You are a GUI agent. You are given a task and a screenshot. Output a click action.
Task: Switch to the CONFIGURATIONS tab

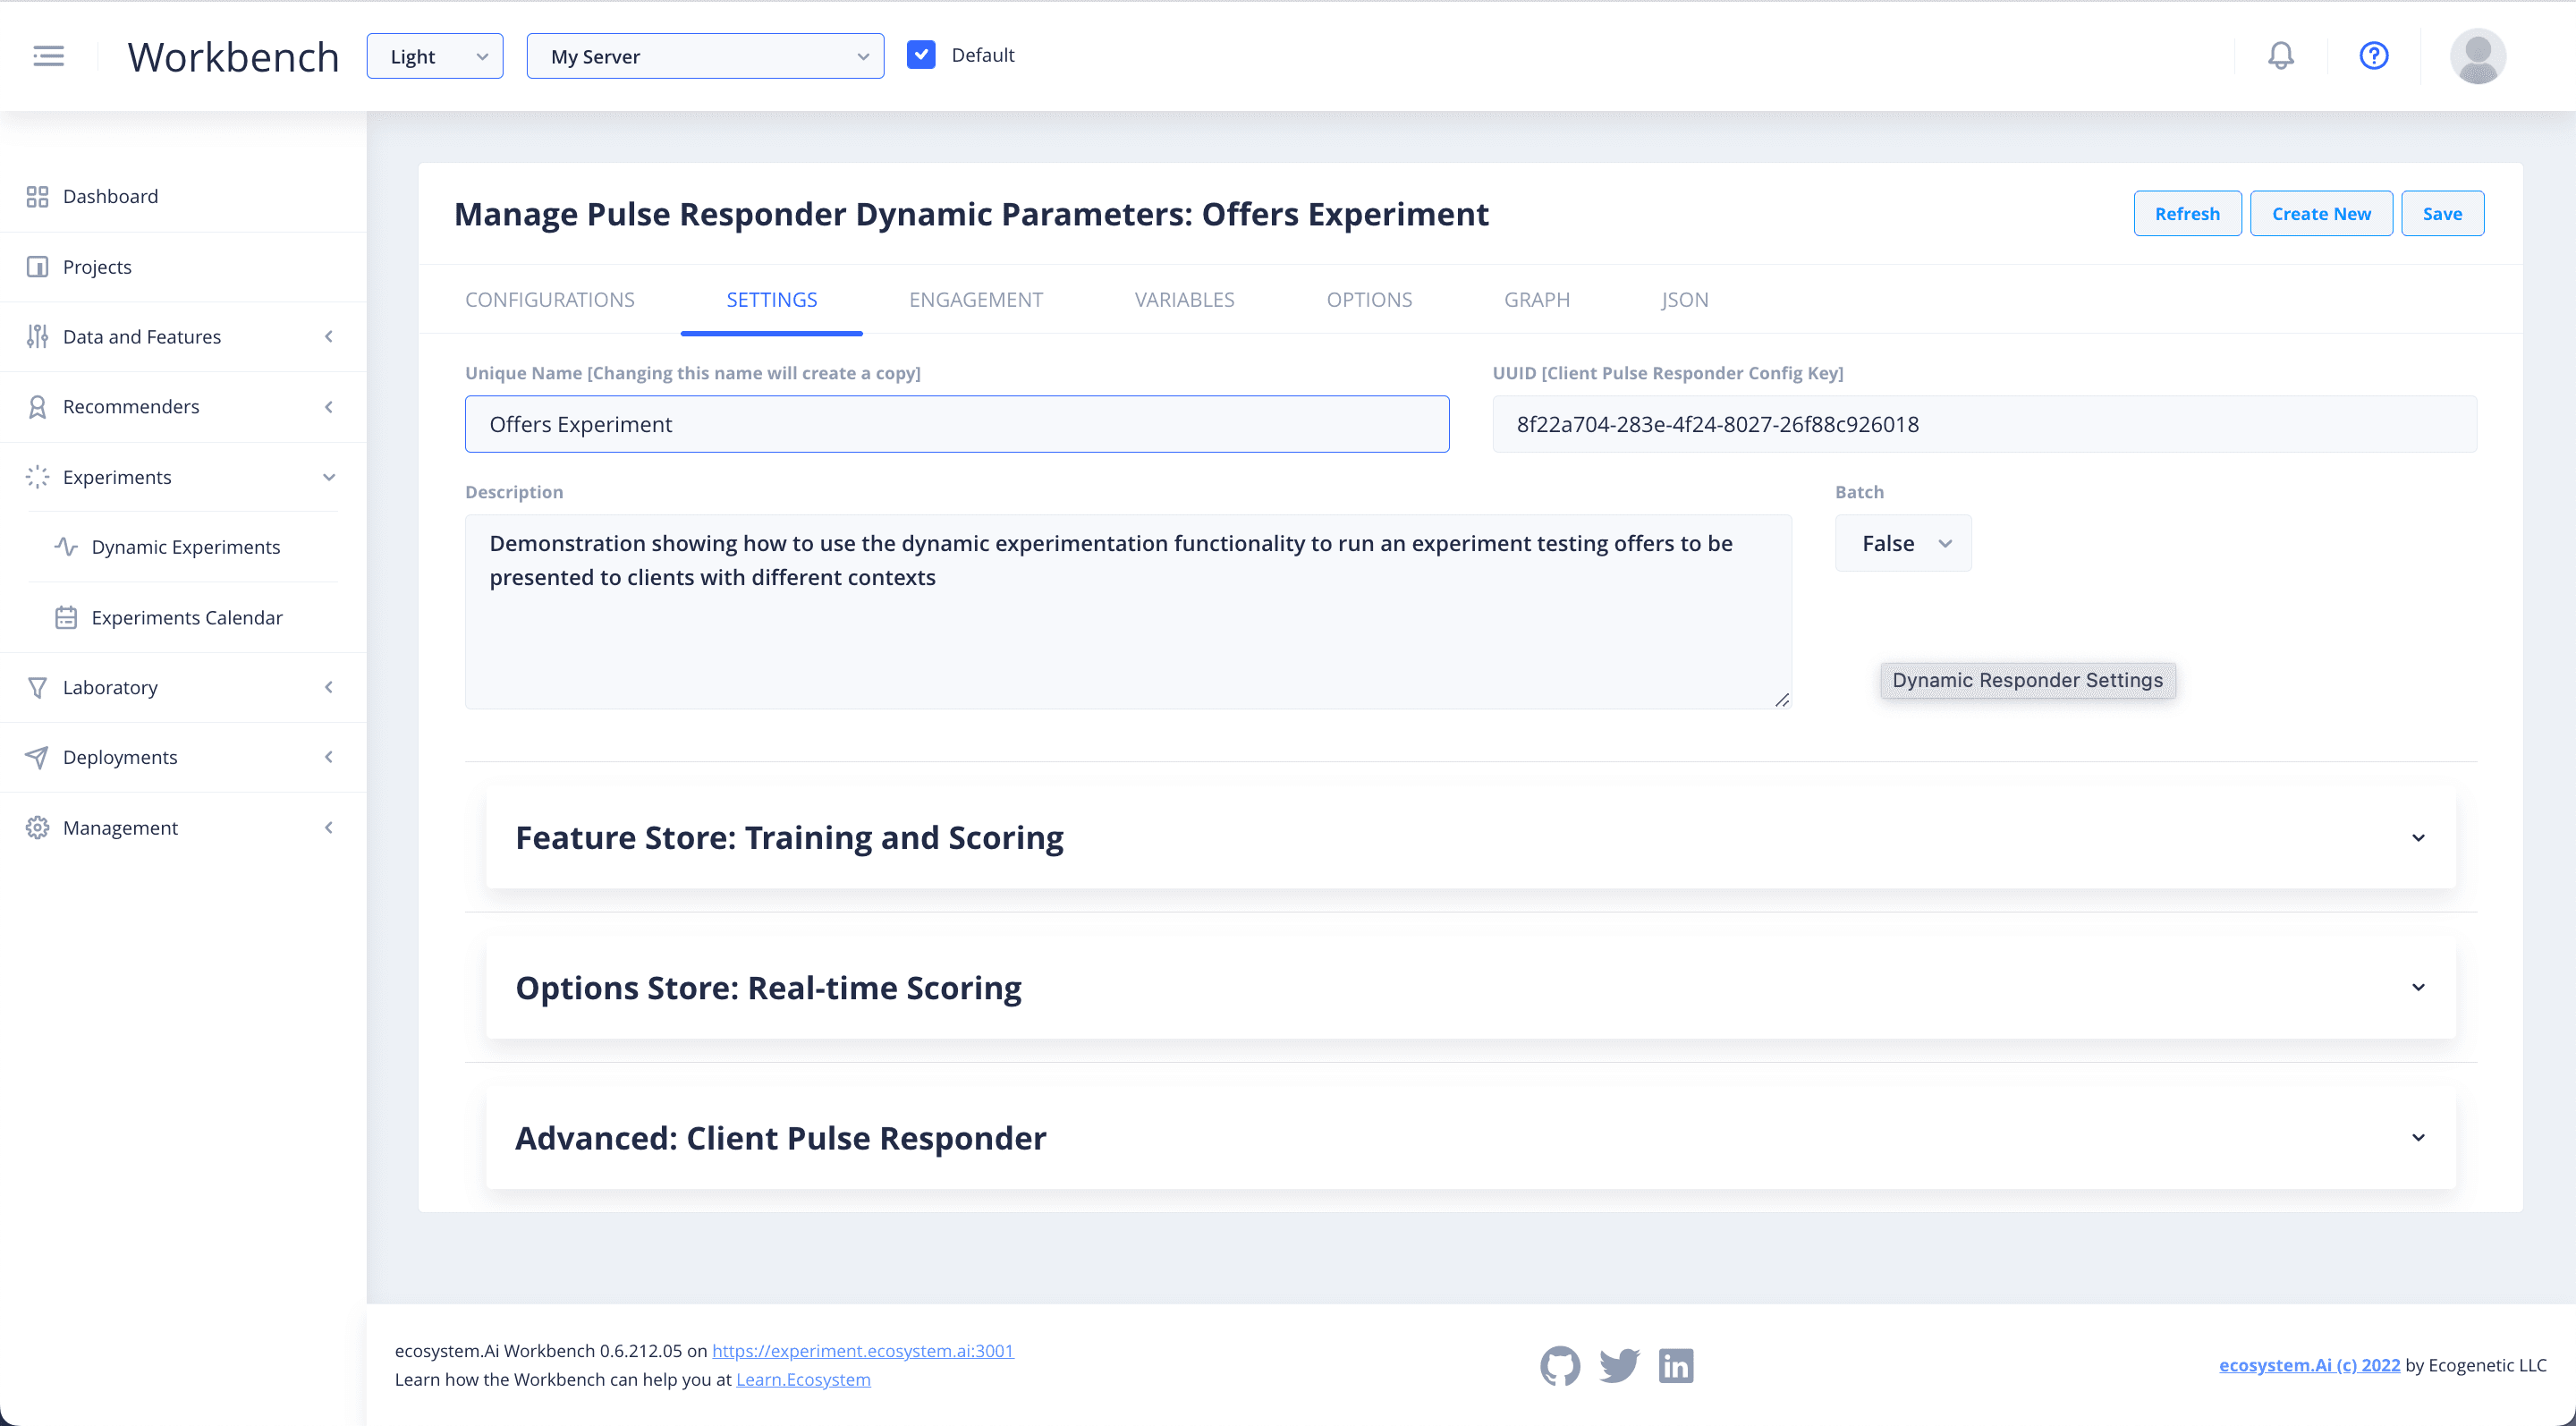[551, 299]
